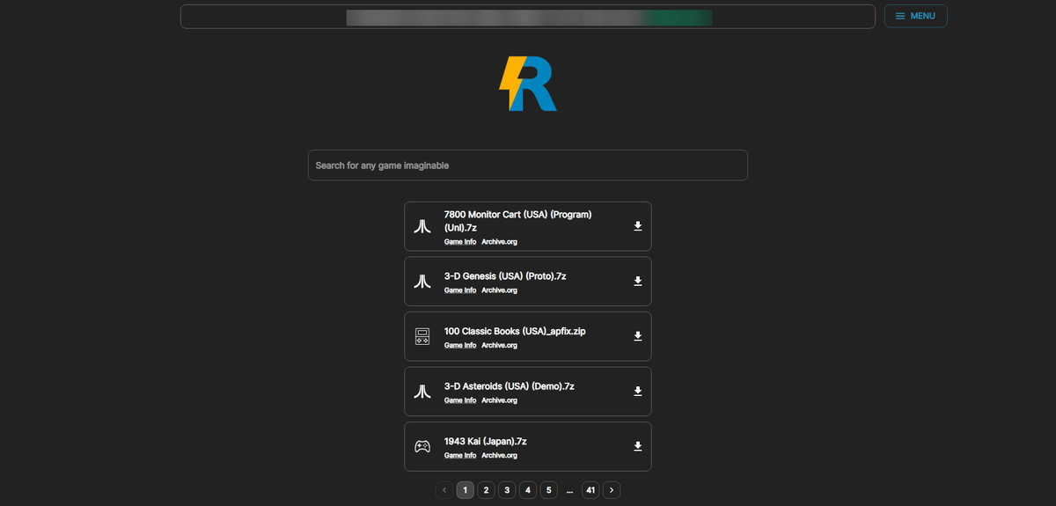Download 100 Classic Books apfix zip
This screenshot has width=1056, height=506.
(638, 336)
